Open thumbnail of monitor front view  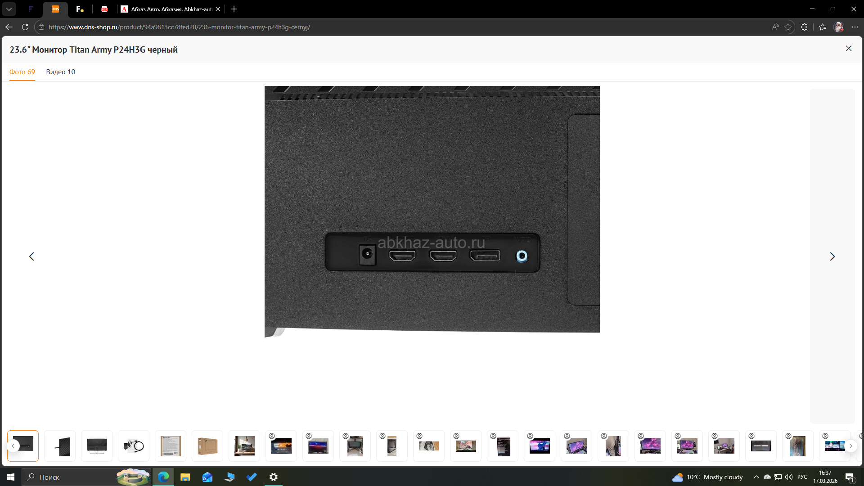(x=97, y=446)
